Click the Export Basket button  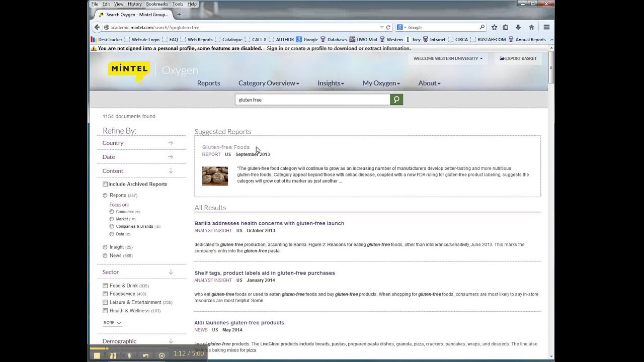tap(518, 58)
